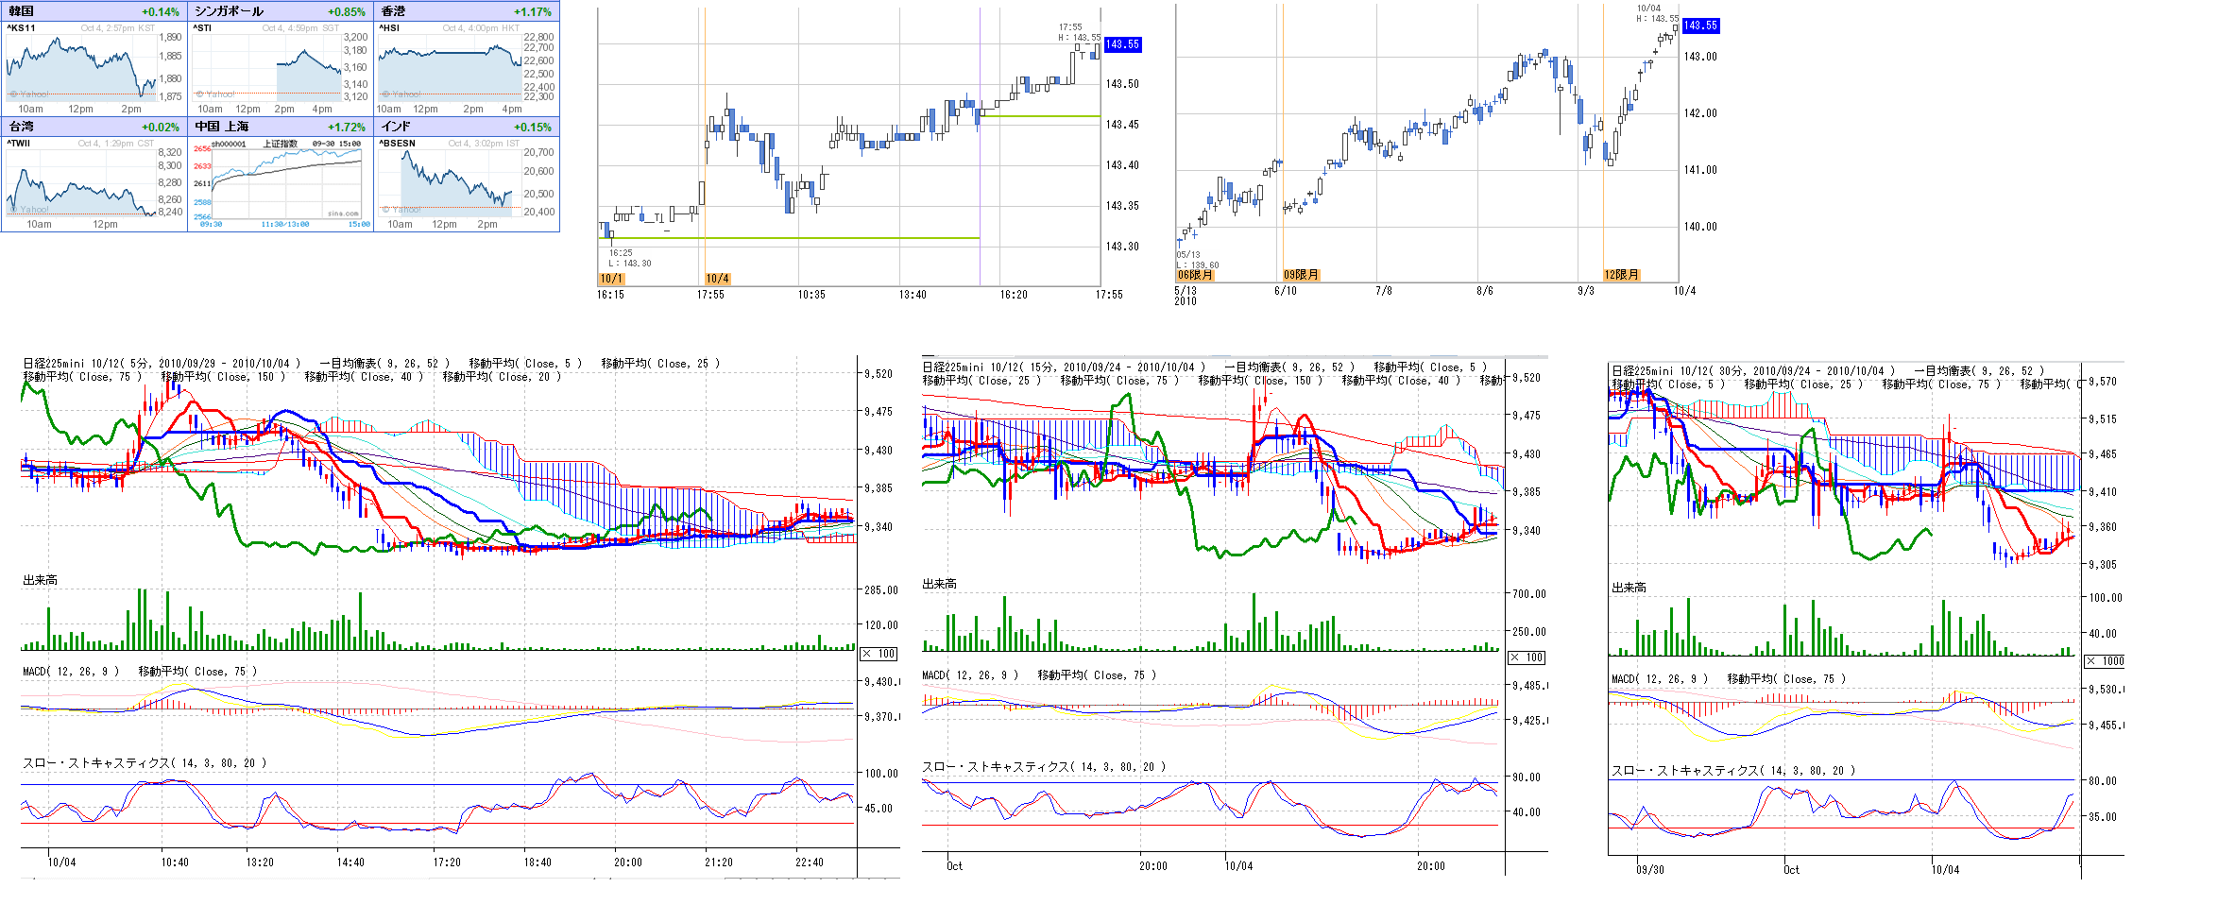Image resolution: width=2218 pixels, height=922 pixels.
Task: Open the ^KS11 Korea index chart
Action: 80,66
